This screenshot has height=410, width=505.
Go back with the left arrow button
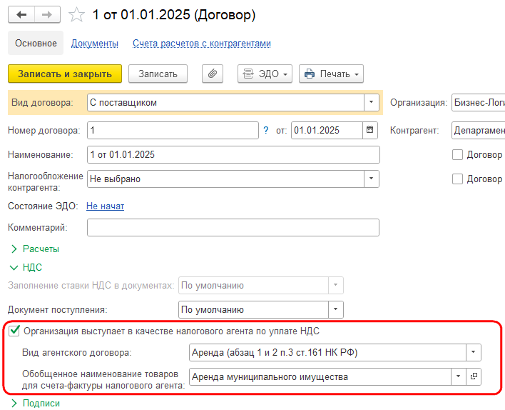pos(21,15)
